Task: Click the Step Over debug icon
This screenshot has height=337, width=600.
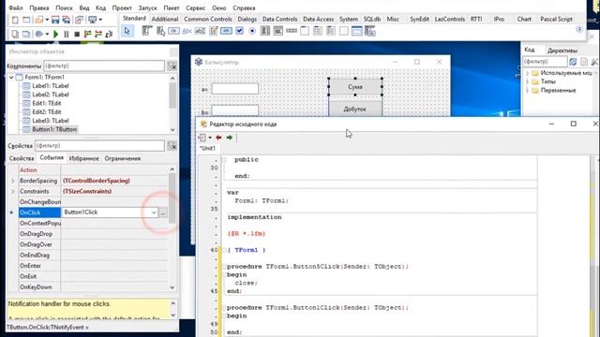Action: coord(98,34)
